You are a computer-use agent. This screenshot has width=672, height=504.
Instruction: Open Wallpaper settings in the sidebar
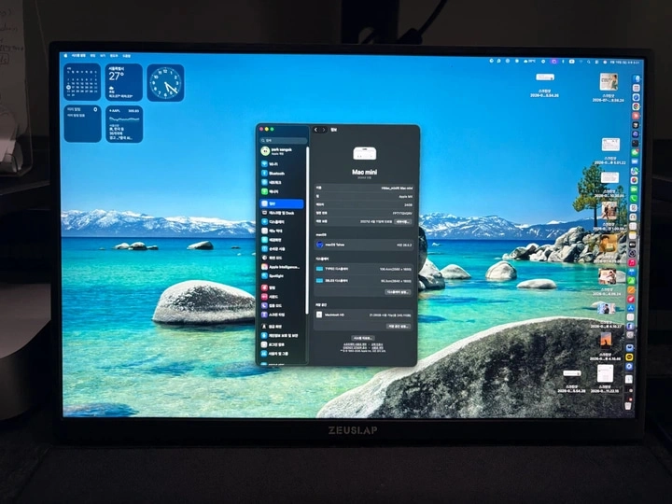pos(282,240)
